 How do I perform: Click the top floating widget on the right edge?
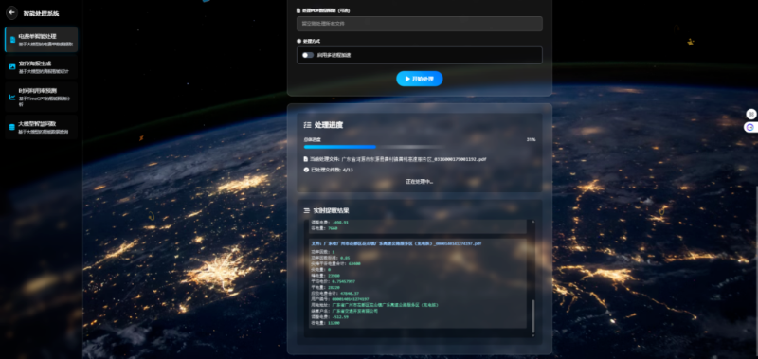click(751, 114)
